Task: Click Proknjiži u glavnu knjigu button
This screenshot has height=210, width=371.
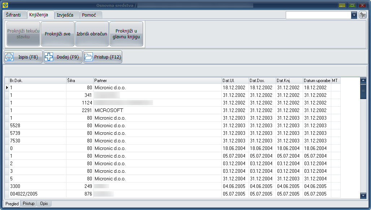Action: point(126,34)
